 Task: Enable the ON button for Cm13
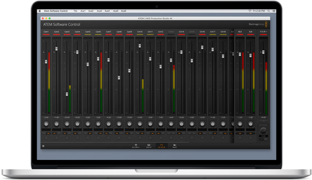(169, 133)
